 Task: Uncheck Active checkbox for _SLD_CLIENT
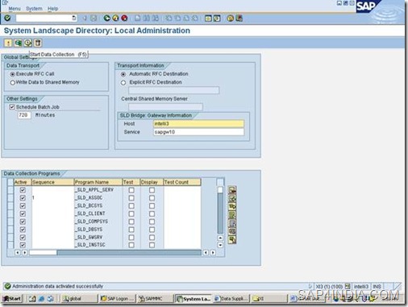click(x=23, y=214)
